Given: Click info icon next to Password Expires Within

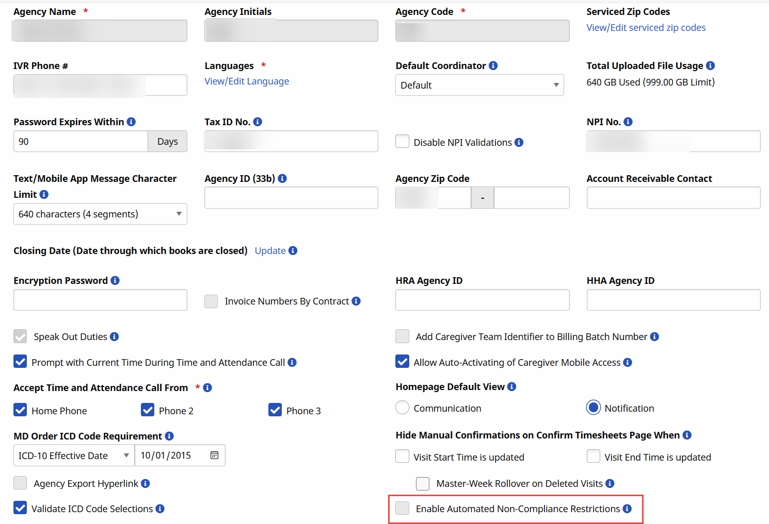Looking at the screenshot, I should [x=131, y=122].
